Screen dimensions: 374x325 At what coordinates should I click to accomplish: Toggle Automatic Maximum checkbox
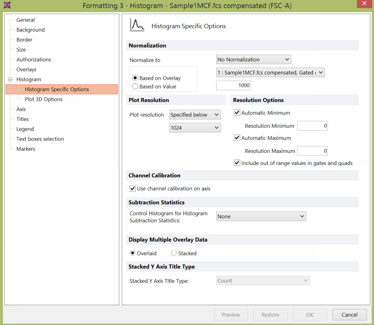237,138
